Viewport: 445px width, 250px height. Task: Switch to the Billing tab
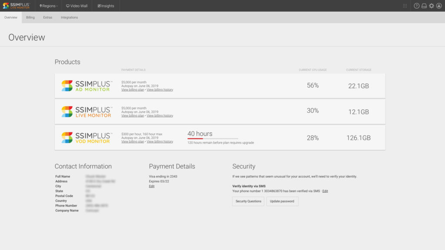coord(30,17)
